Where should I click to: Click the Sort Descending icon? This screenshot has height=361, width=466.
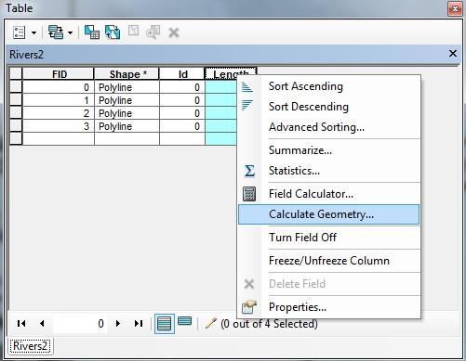tap(247, 105)
